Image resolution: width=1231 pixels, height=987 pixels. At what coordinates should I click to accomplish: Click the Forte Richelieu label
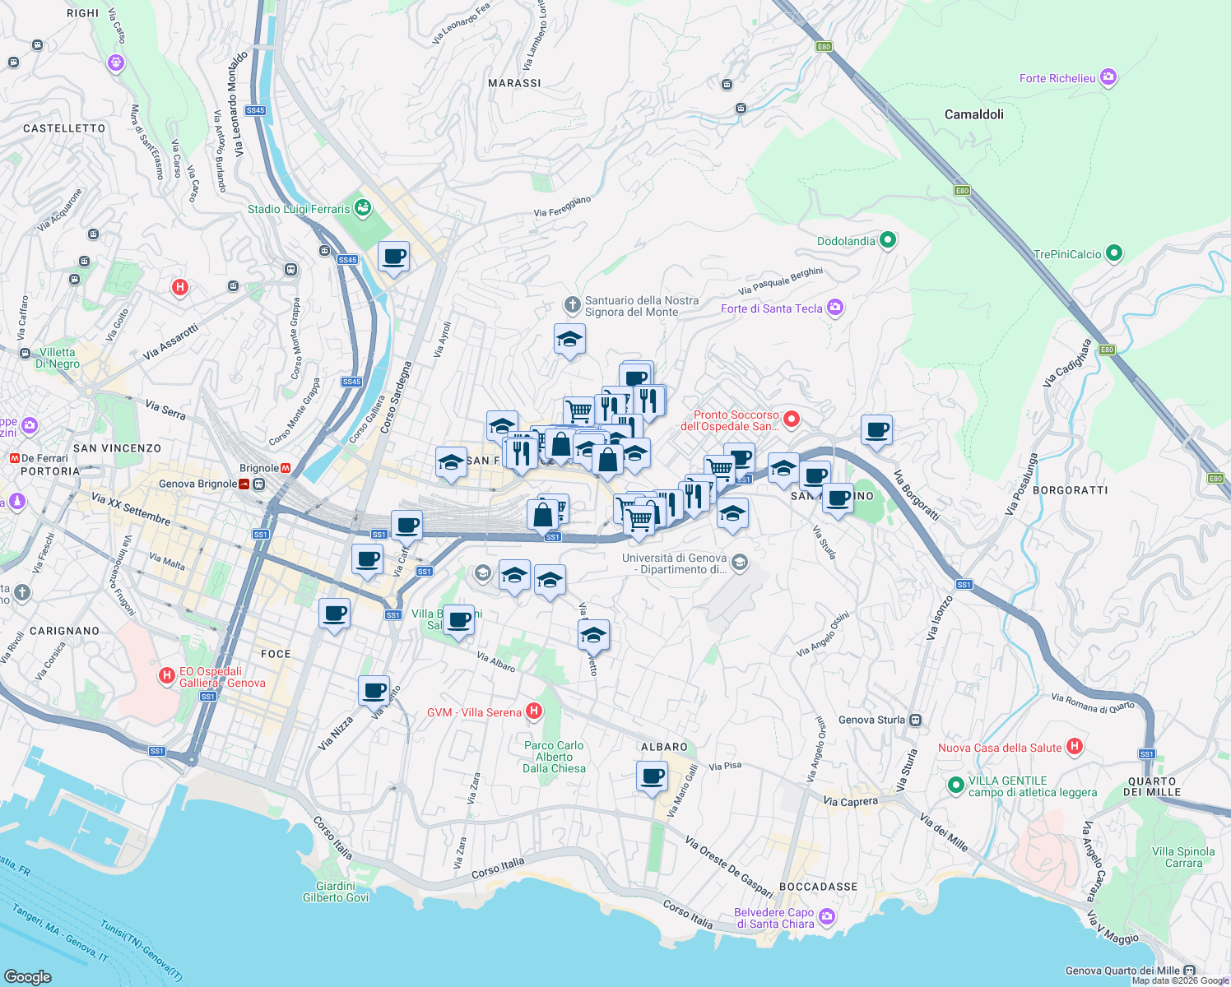(x=1057, y=78)
